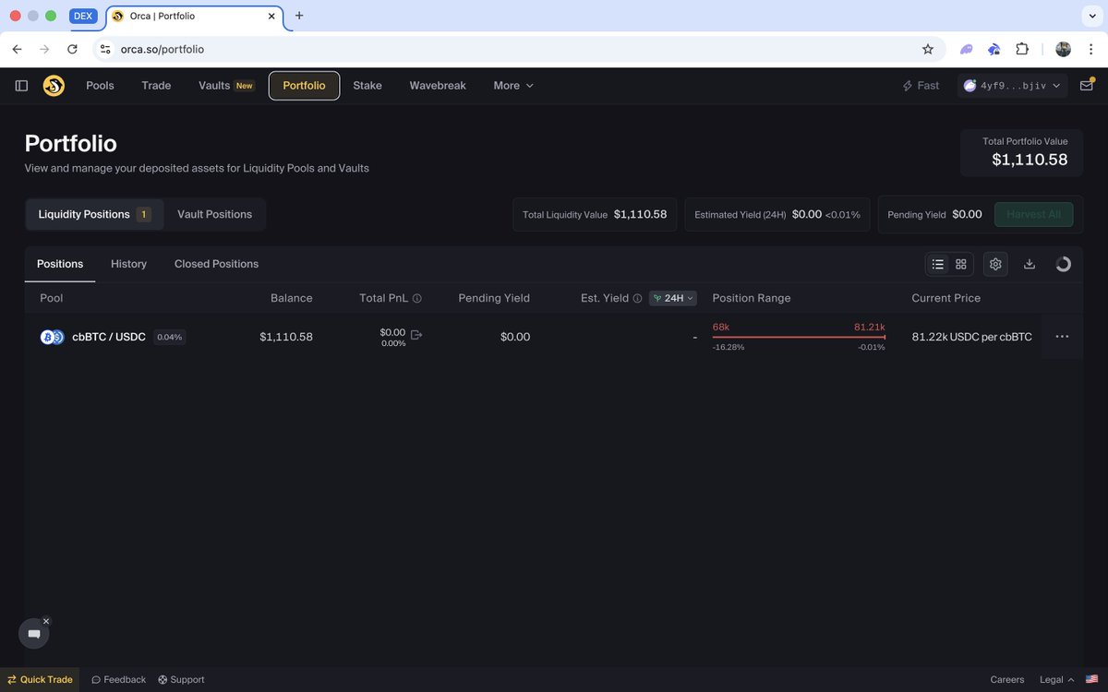This screenshot has width=1108, height=692.
Task: Select the Positions sub-tab
Action: [60, 264]
